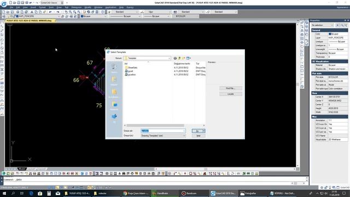Click the Layer KAPI_PENCERE property value

click(x=338, y=38)
